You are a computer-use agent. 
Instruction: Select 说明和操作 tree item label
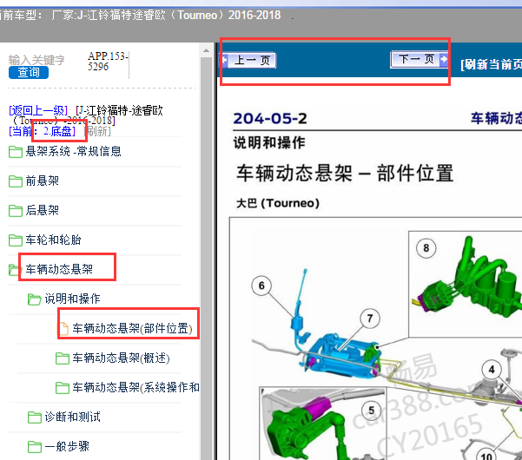point(73,299)
